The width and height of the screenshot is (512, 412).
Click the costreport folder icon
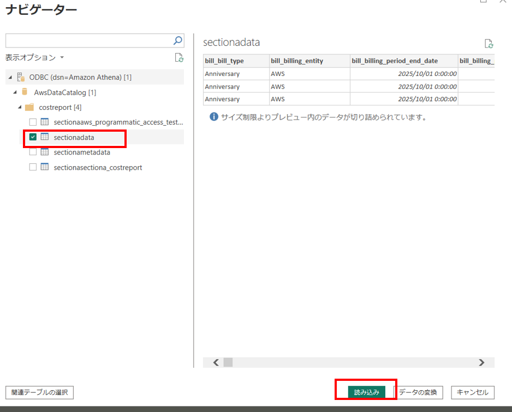coord(29,107)
